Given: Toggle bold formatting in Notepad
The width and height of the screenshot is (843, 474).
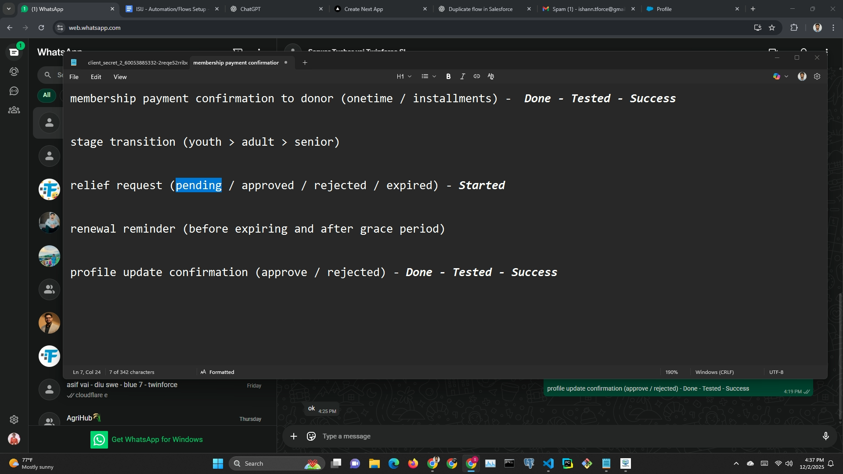Looking at the screenshot, I should pos(448,76).
